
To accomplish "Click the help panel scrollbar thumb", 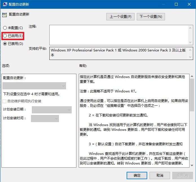I will (x=192, y=95).
